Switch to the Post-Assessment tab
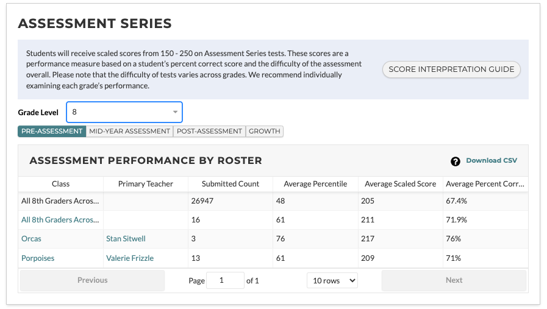547x309 pixels. (209, 131)
